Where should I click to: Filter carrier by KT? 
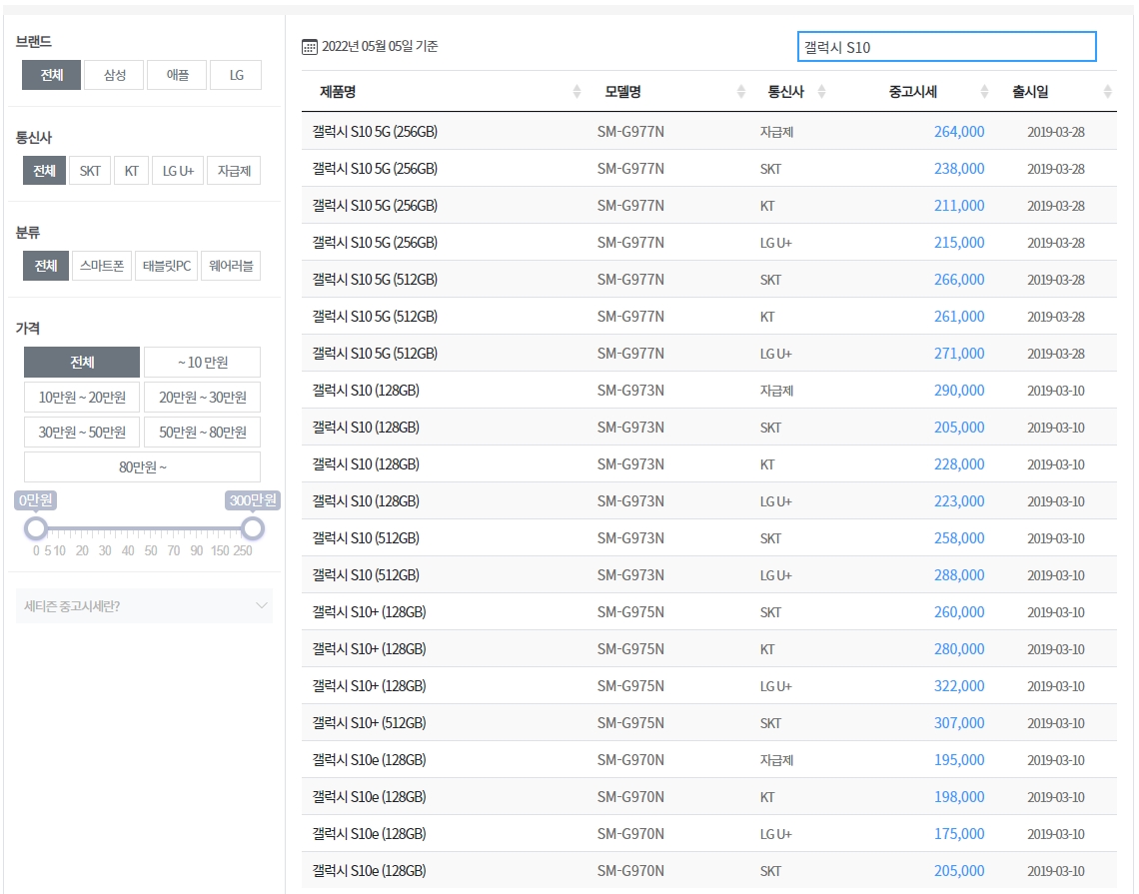click(x=132, y=171)
